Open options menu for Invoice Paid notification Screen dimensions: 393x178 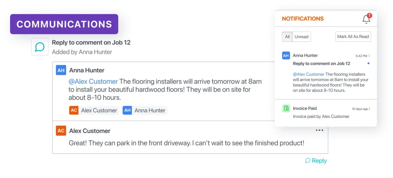click(369, 109)
